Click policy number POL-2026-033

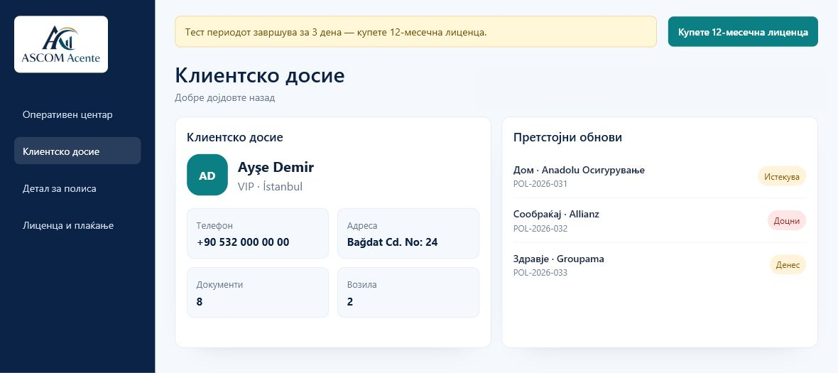(x=540, y=273)
